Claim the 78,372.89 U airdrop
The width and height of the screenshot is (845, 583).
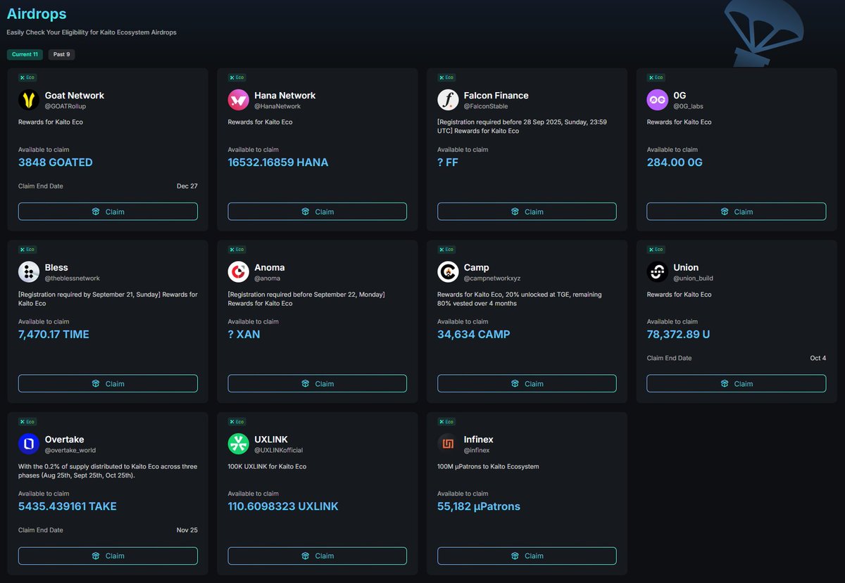pyautogui.click(x=736, y=383)
